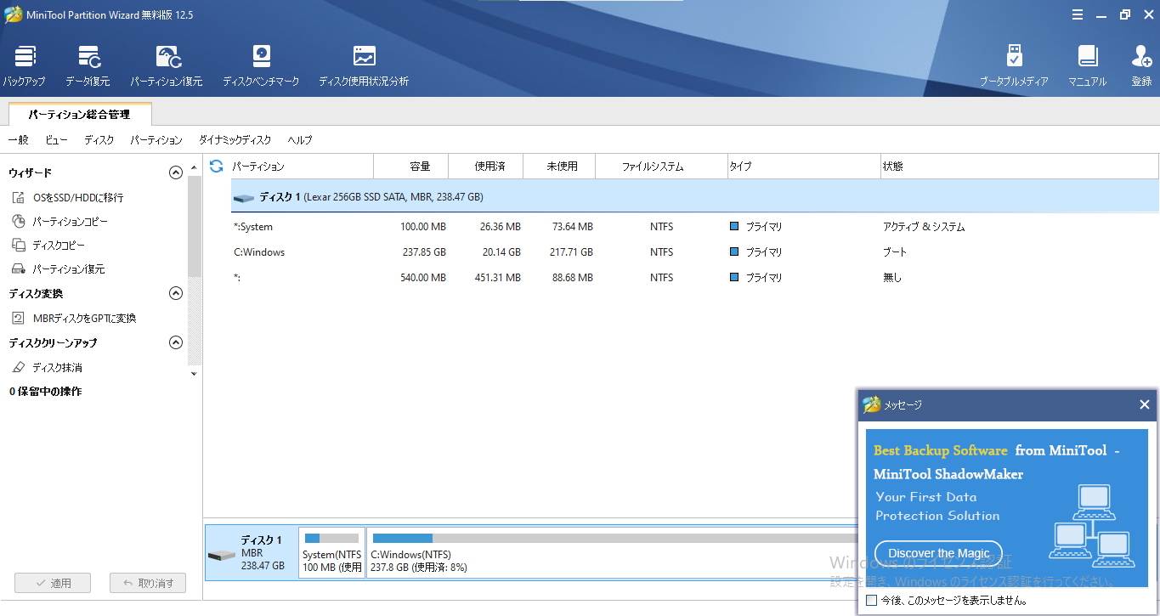Open ディスク使用状況分析 space analyzer
The height and width of the screenshot is (616, 1160).
(x=364, y=66)
